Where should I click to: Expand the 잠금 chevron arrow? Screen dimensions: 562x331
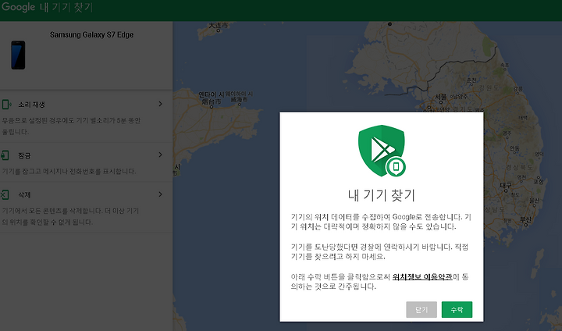160,155
